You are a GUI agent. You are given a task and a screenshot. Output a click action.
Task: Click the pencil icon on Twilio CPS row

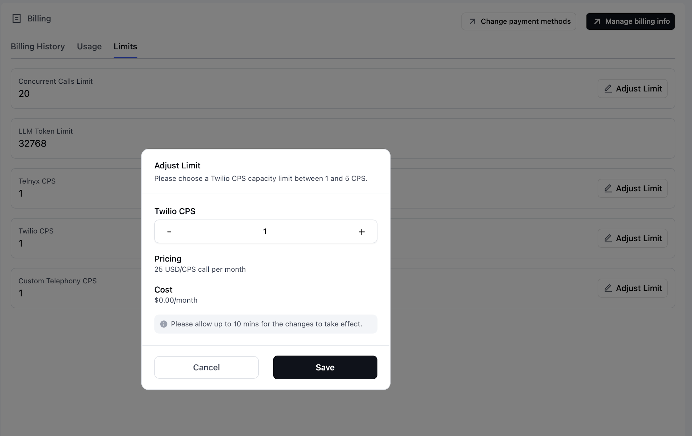[608, 238]
